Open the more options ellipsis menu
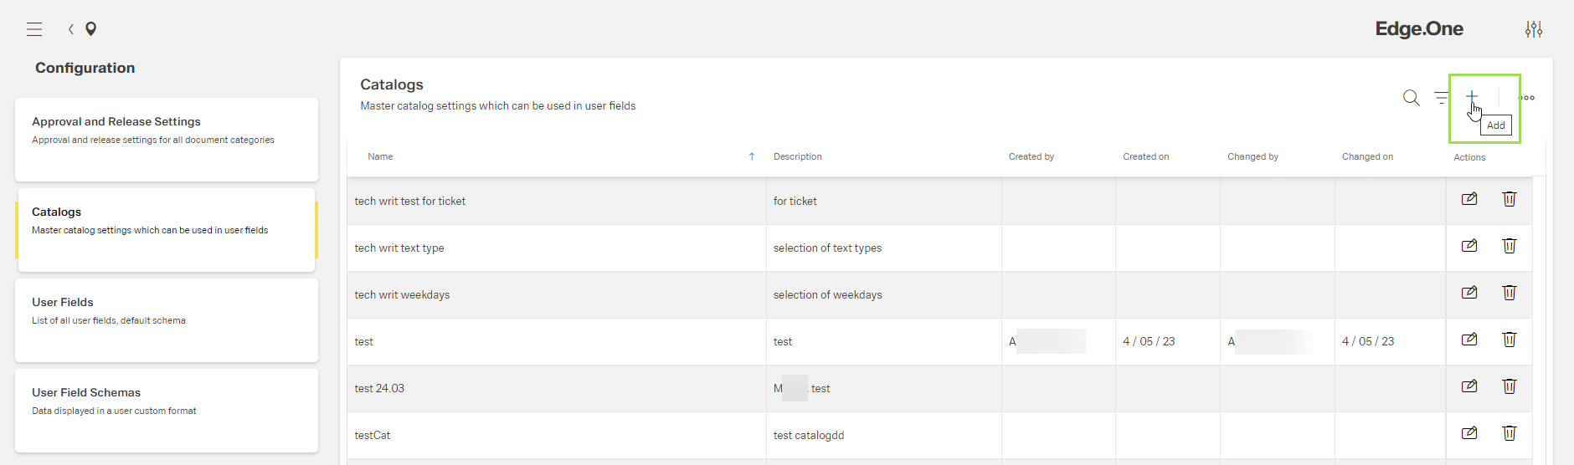Viewport: 1574px width, 465px height. coord(1529,98)
